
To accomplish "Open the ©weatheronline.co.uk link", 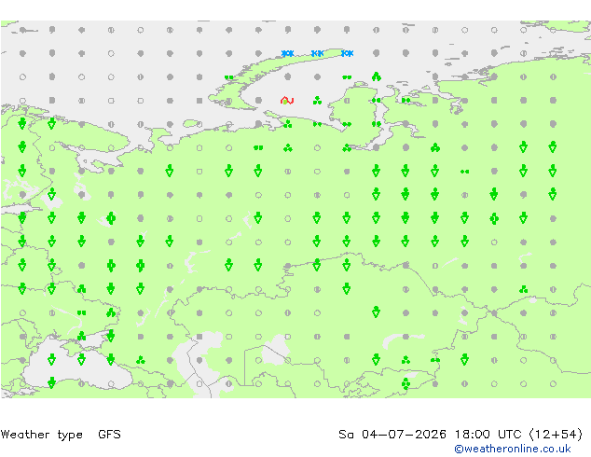I will [513, 449].
